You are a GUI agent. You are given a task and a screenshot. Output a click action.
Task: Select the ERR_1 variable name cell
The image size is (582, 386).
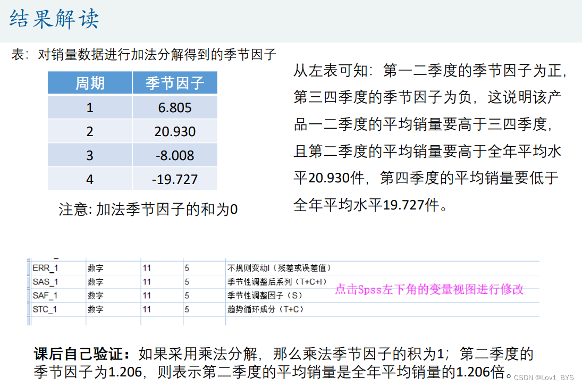point(46,268)
